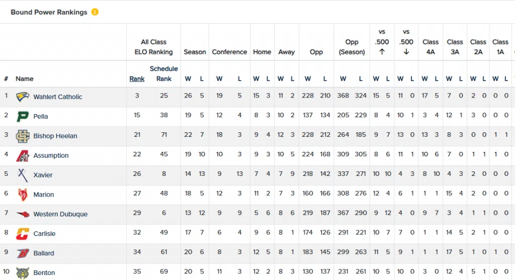Click the Schedule Rank column header
This screenshot has width=515, height=280.
164,73
